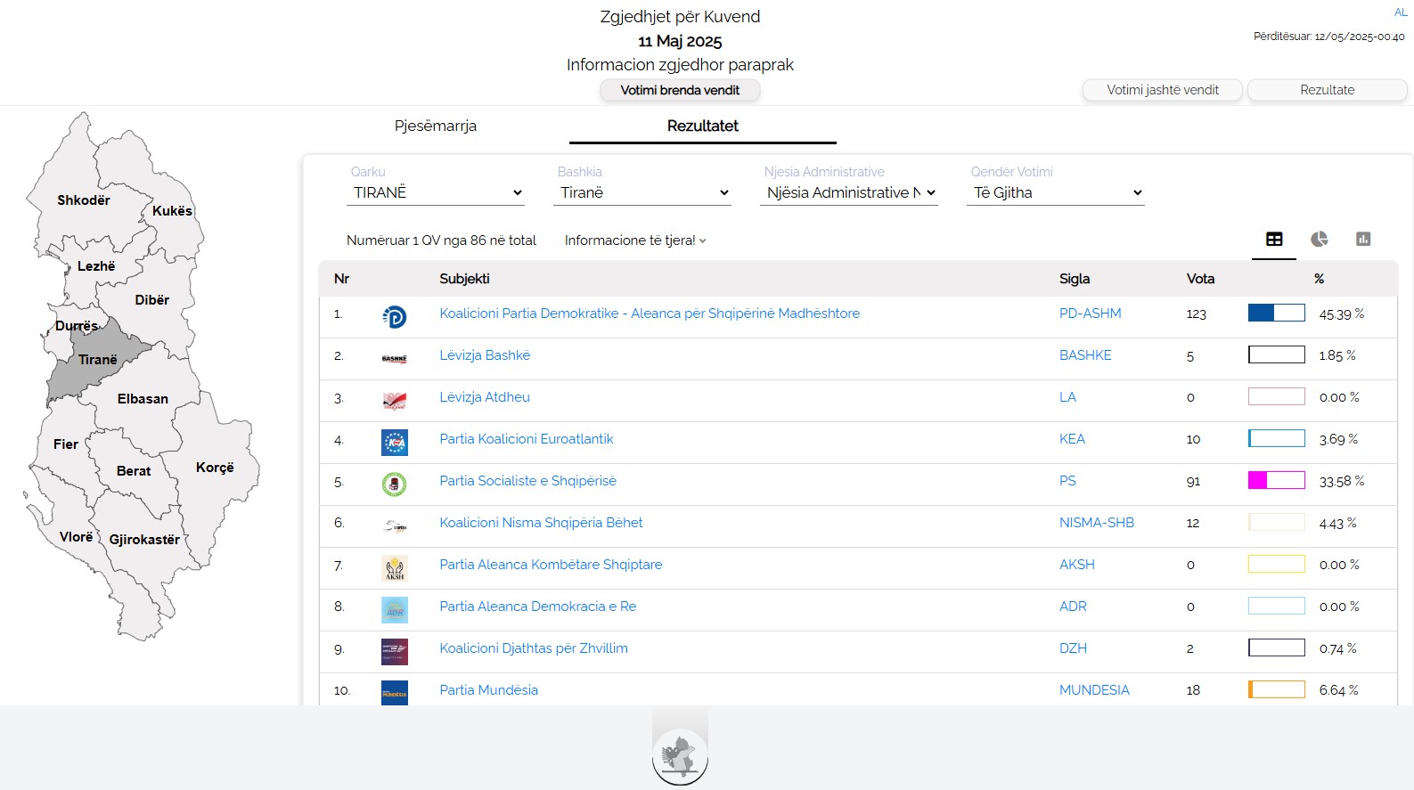Switch to bar chart view icon
The width and height of the screenshot is (1414, 790).
point(1363,239)
